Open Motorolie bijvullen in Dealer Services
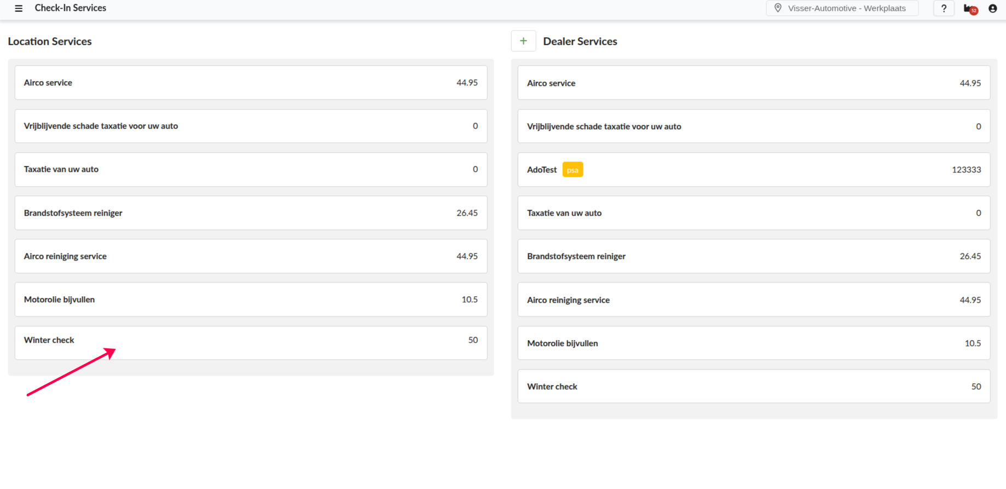1006x489 pixels. point(753,343)
